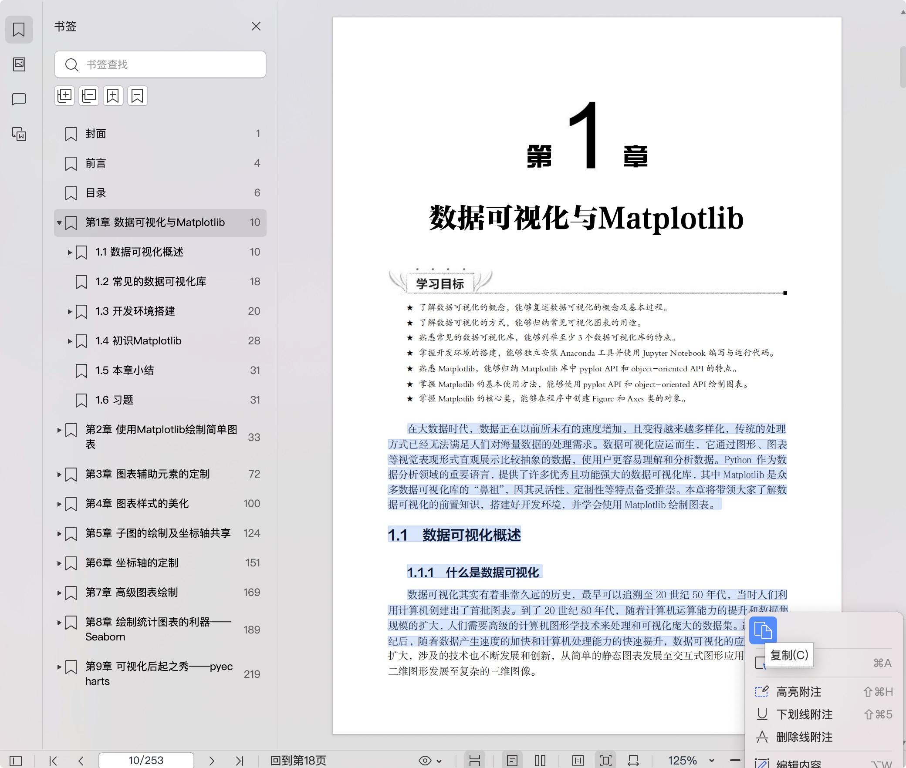Click the delete bookmark icon
The width and height of the screenshot is (906, 768).
tap(138, 96)
